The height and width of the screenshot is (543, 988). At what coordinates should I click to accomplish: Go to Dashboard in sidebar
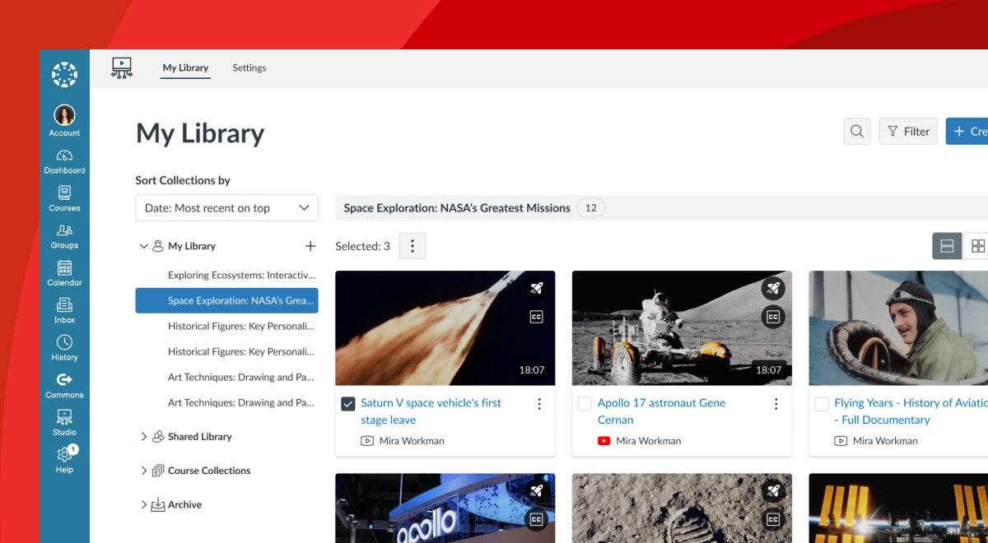point(64,161)
